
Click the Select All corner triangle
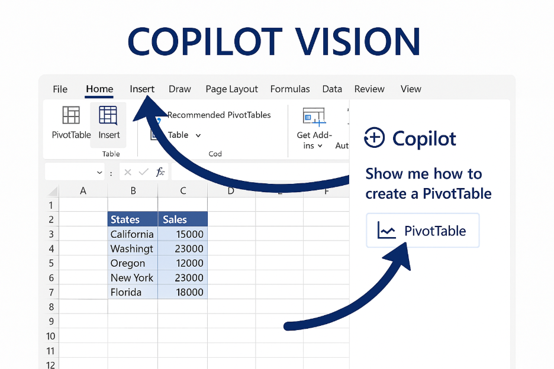pos(53,192)
